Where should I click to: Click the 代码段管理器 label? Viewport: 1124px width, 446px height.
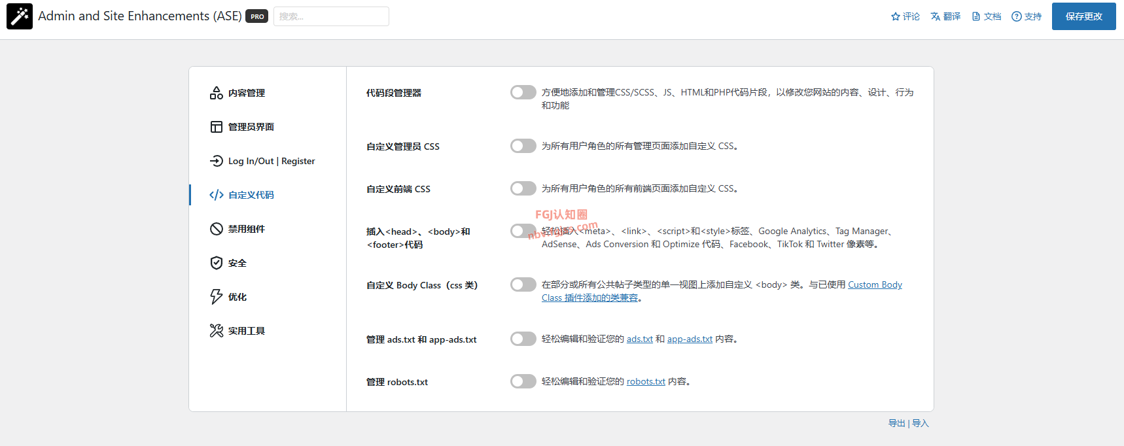pyautogui.click(x=394, y=93)
